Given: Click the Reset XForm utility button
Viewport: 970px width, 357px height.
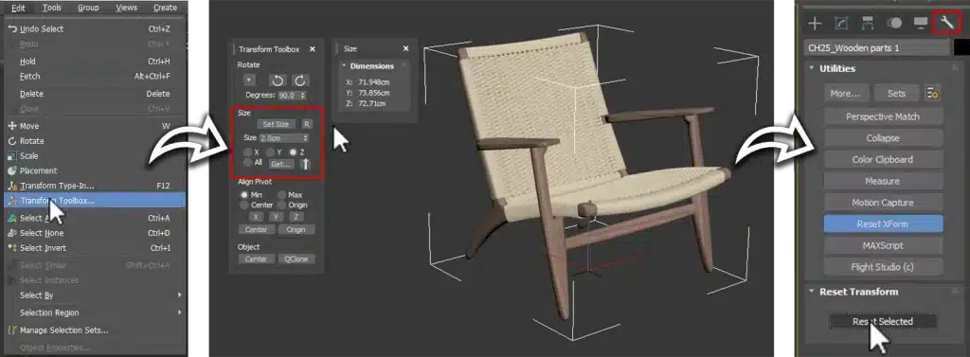Looking at the screenshot, I should coord(884,224).
